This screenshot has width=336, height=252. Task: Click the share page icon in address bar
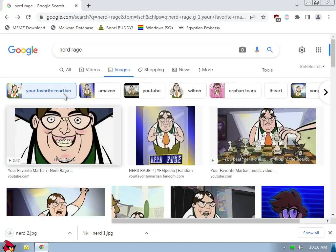[x=253, y=17]
